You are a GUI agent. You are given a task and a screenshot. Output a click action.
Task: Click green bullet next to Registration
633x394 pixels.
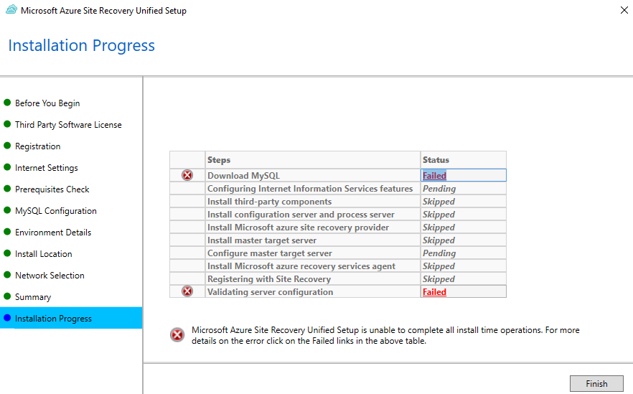coord(7,145)
